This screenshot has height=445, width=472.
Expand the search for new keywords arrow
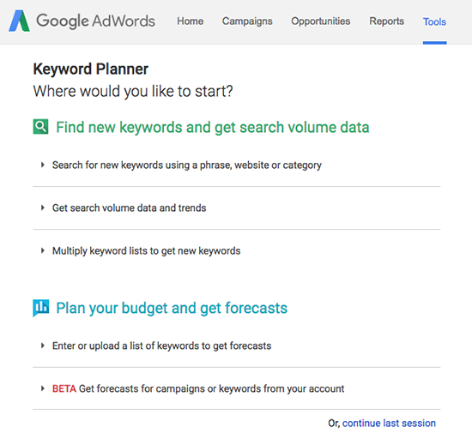tap(43, 165)
